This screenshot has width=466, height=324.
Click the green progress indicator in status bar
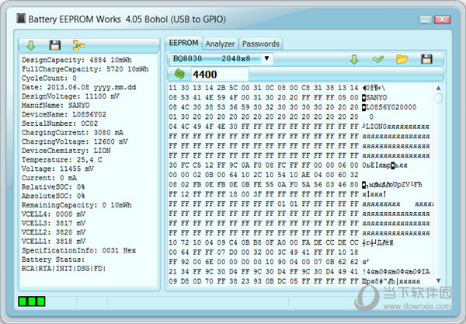pyautogui.click(x=32, y=301)
